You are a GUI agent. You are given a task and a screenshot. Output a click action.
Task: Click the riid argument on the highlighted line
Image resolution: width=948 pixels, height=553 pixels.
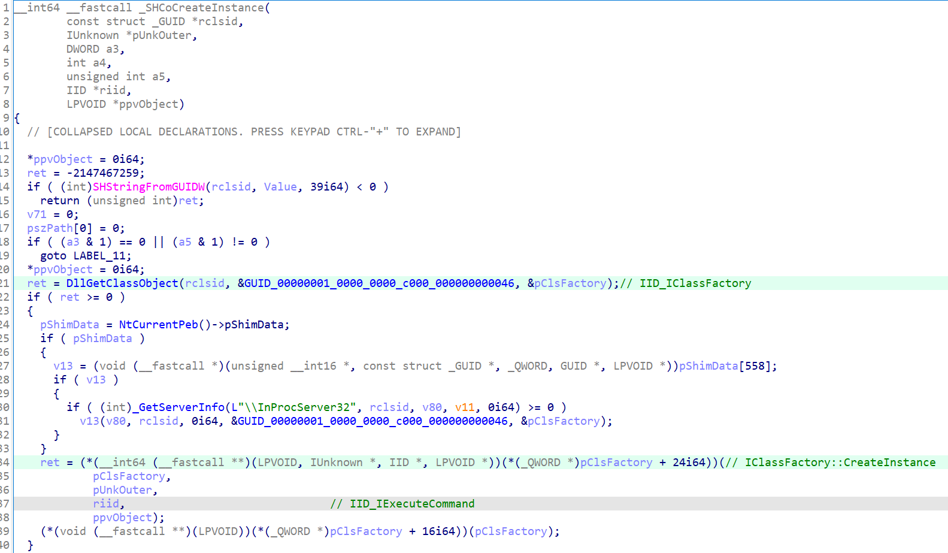(105, 504)
